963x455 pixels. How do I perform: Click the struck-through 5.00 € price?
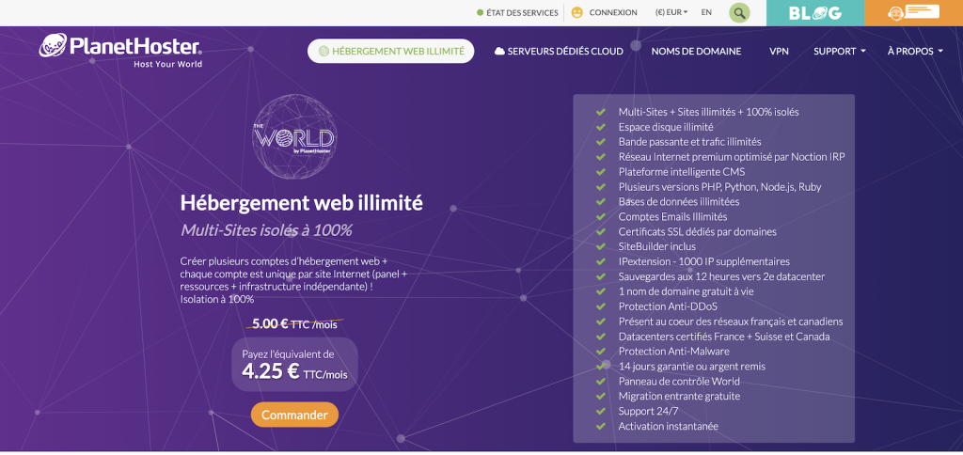pyautogui.click(x=294, y=324)
